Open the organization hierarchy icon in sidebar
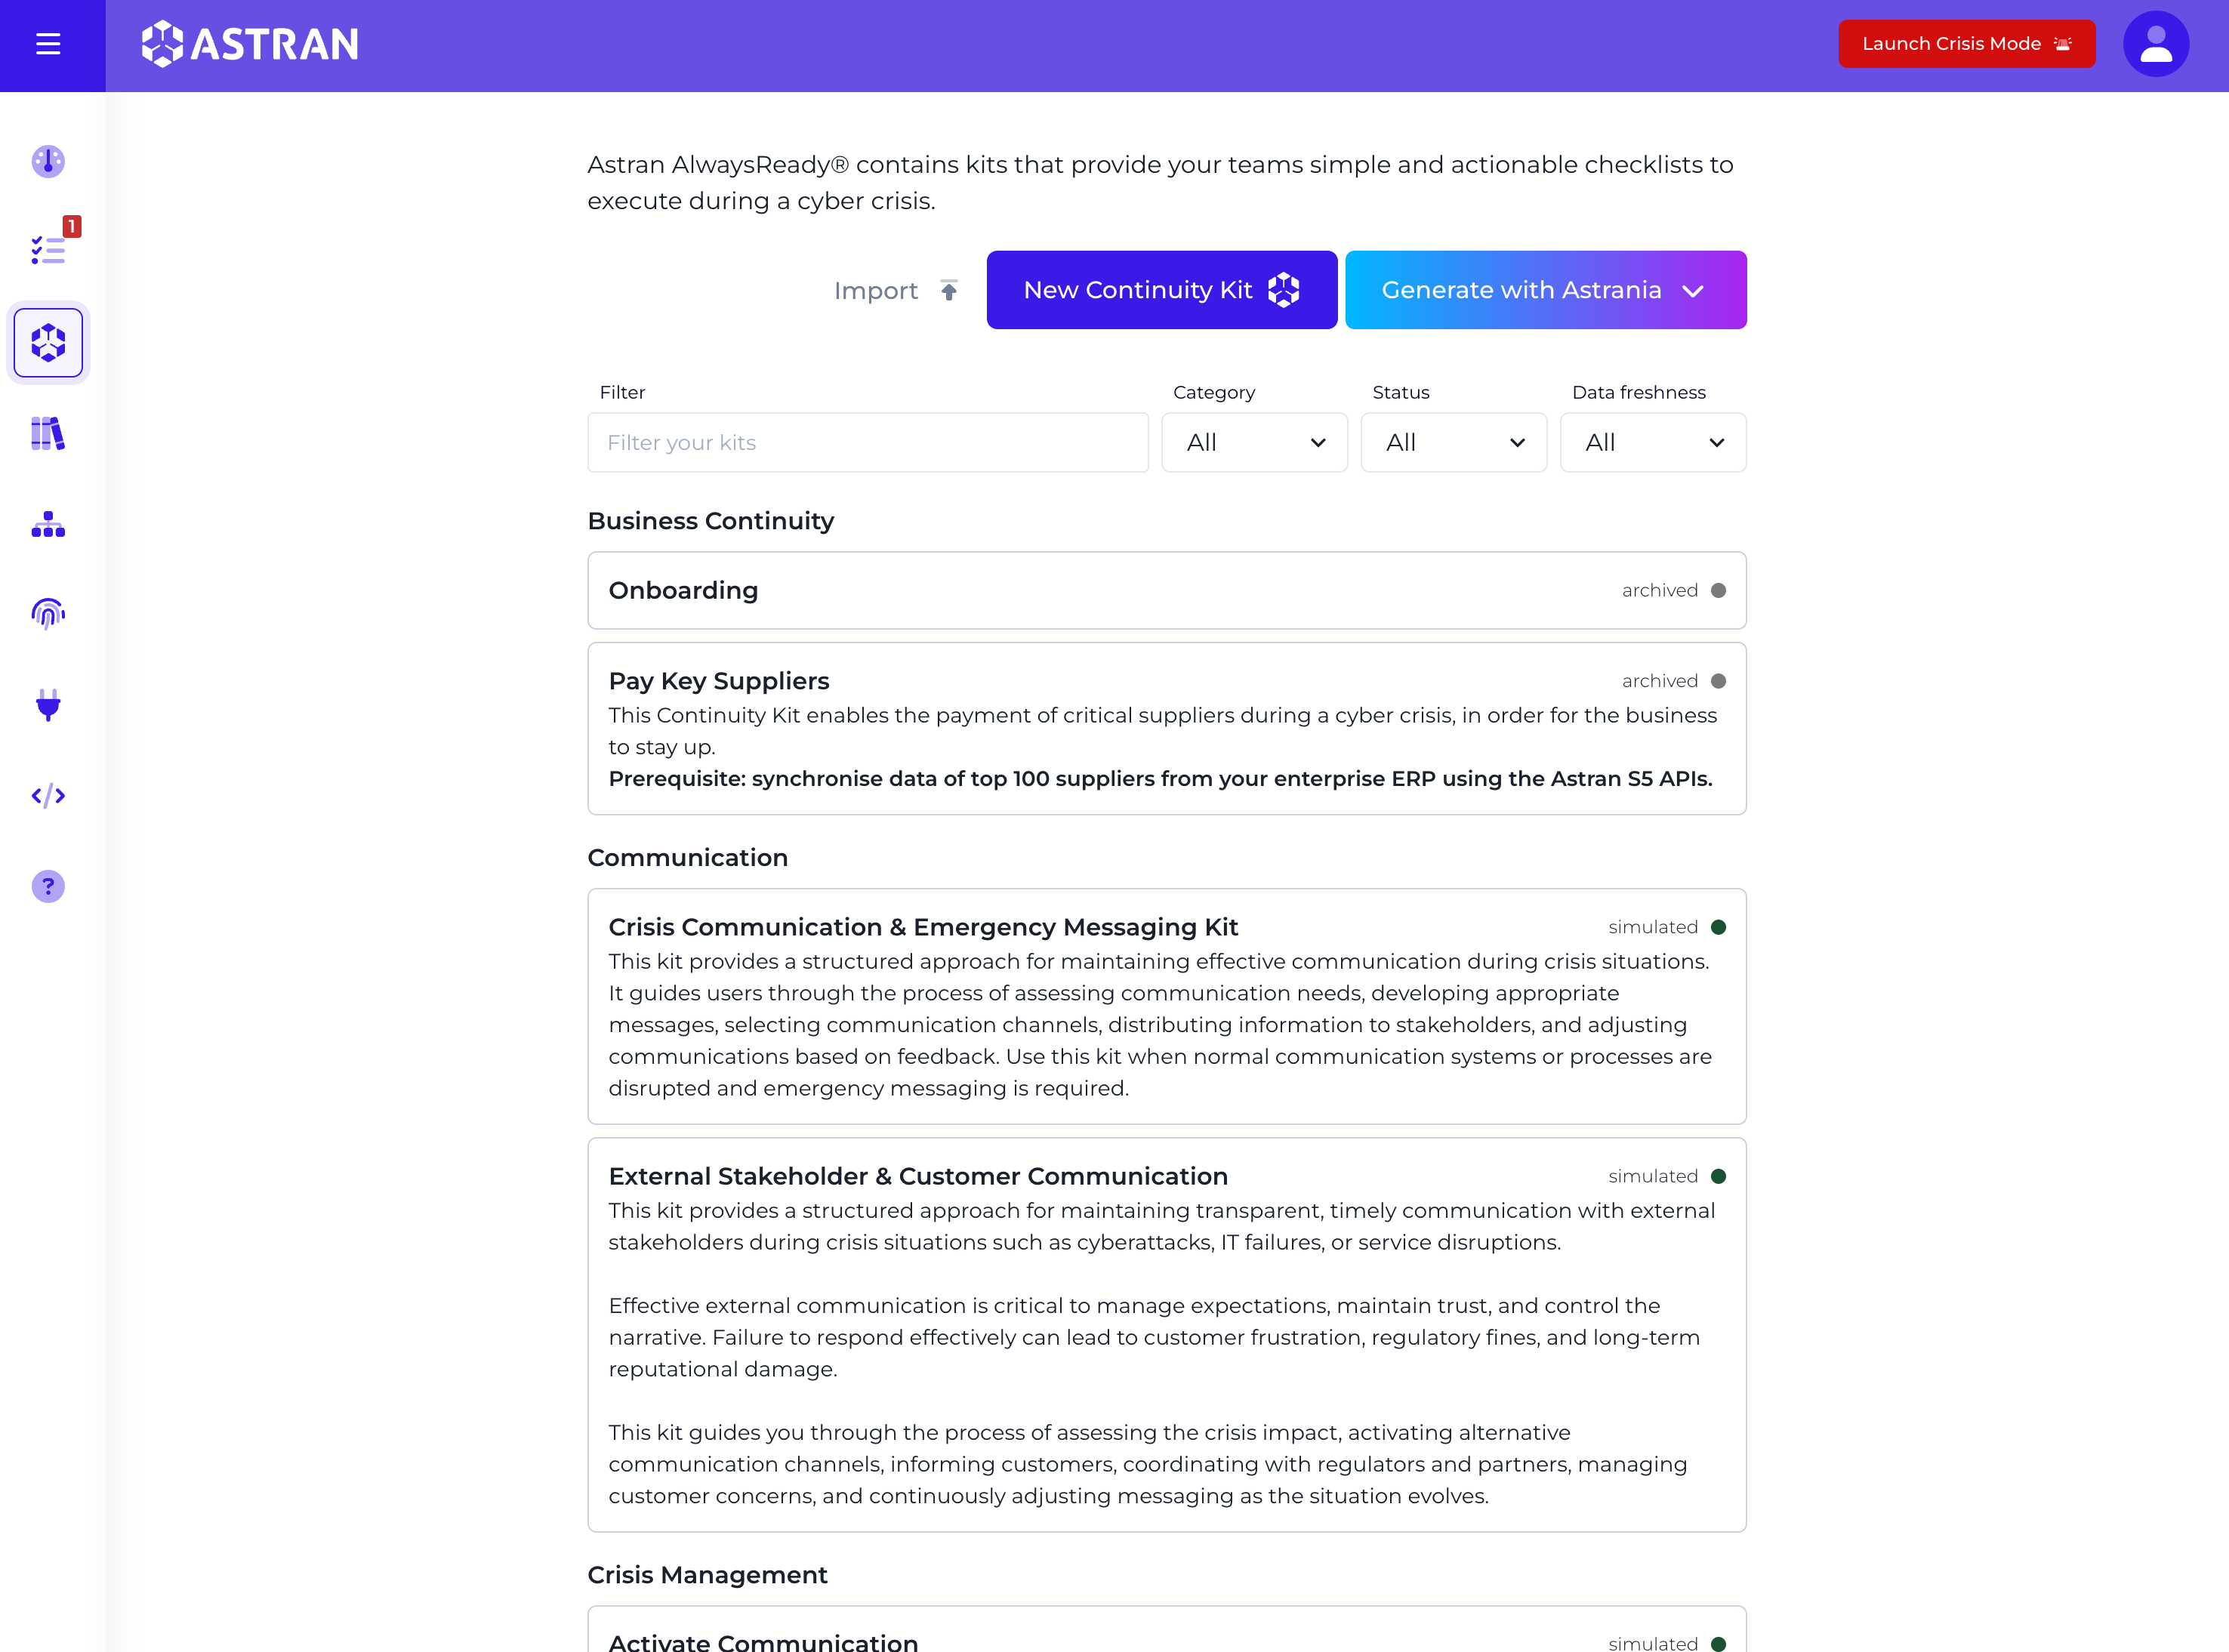Image resolution: width=2229 pixels, height=1652 pixels. tap(48, 523)
